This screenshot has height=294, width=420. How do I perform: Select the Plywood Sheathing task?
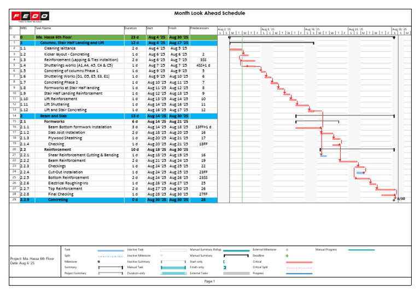pos(65,138)
